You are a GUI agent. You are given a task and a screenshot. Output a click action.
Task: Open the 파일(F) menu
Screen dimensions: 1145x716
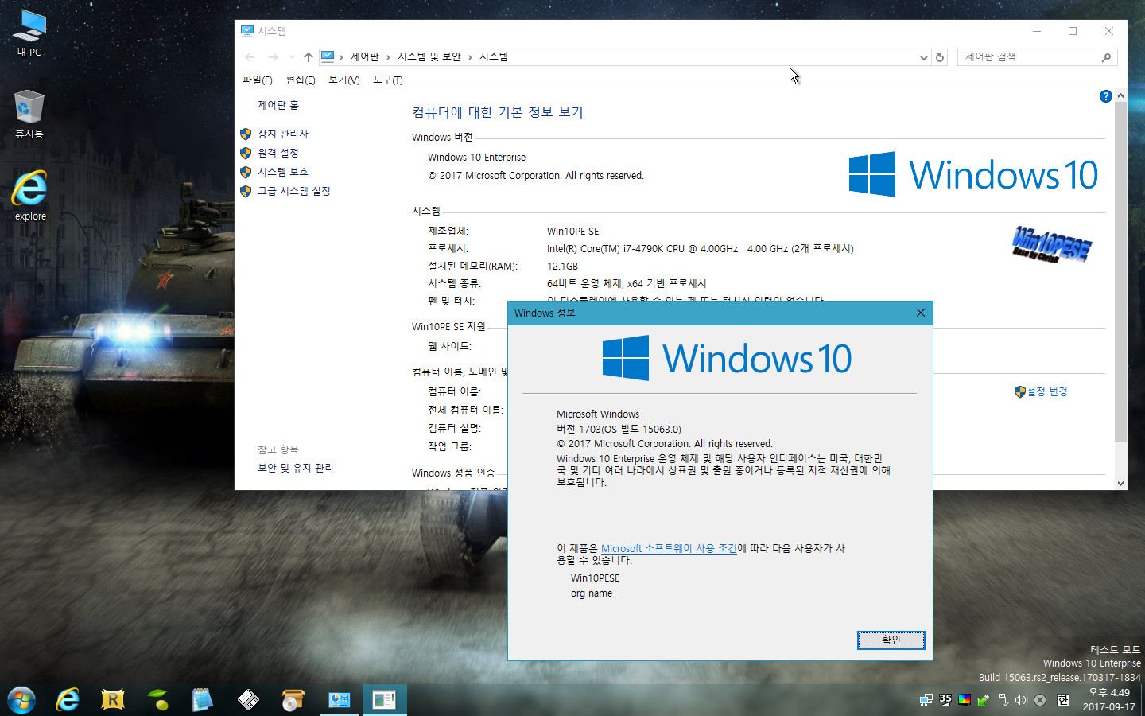tap(258, 80)
